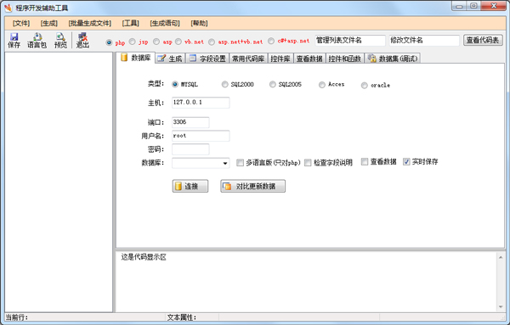Switch to the 字段设置 tab
This screenshot has height=325, width=510.
click(x=207, y=59)
